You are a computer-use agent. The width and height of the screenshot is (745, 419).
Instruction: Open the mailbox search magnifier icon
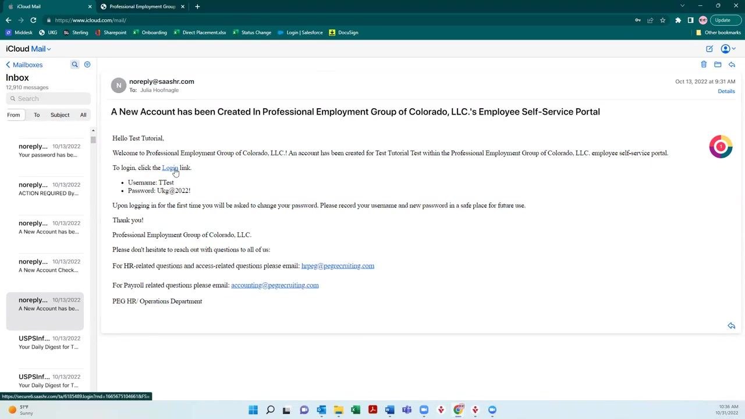click(x=74, y=65)
